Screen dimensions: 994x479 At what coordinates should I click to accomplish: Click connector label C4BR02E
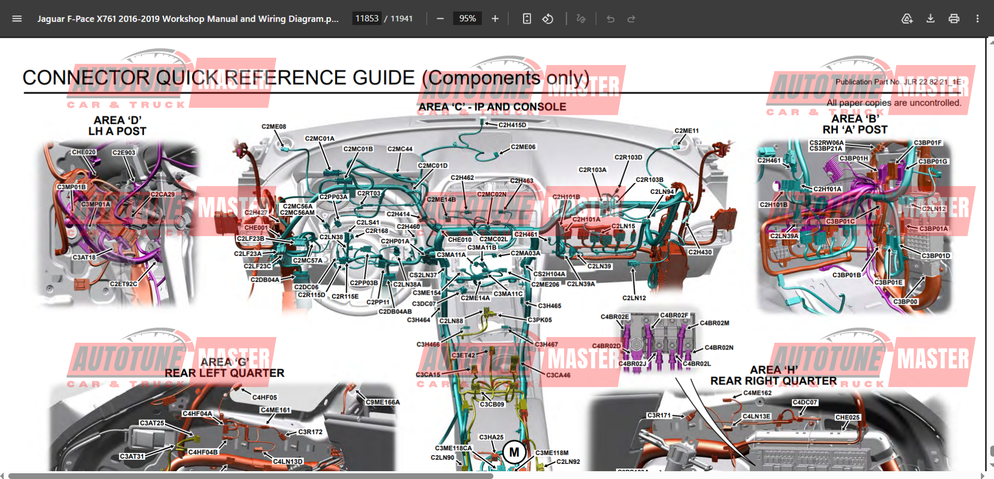point(615,316)
